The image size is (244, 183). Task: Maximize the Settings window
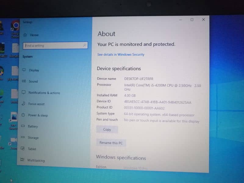[192, 20]
